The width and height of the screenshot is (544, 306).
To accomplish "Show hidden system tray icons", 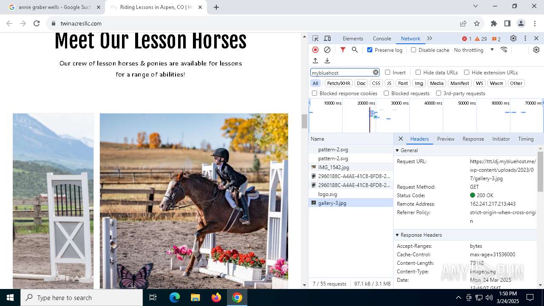I will [x=458, y=297].
